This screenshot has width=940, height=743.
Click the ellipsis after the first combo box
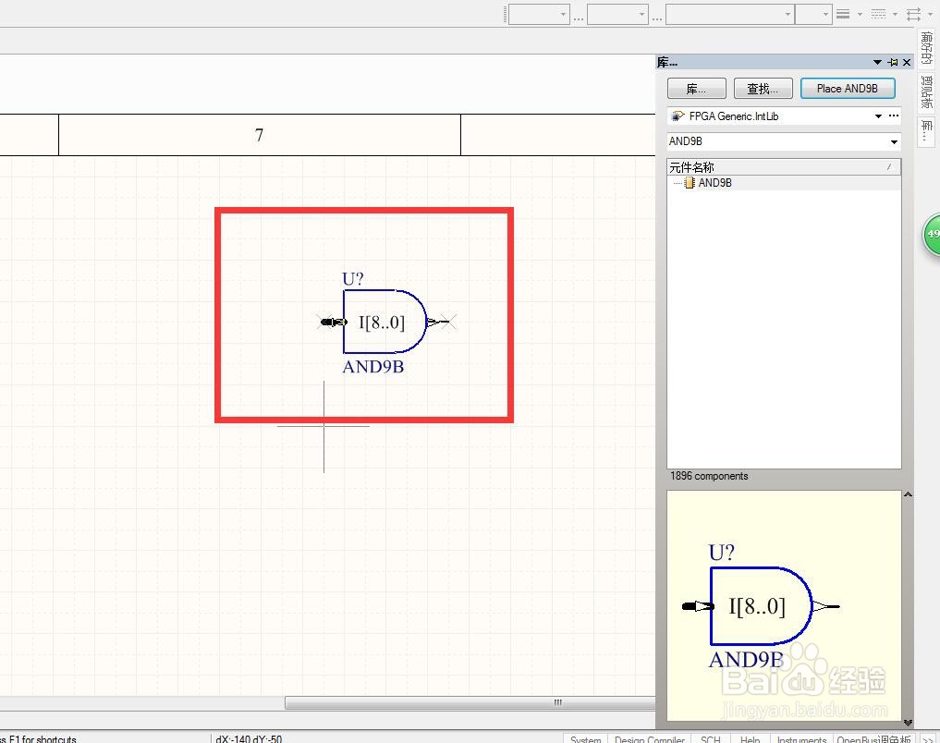pyautogui.click(x=579, y=19)
